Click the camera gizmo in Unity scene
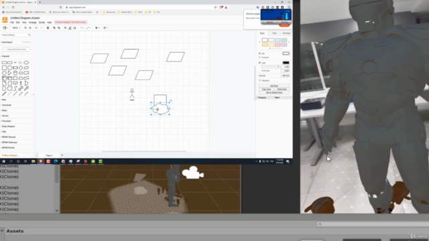 pyautogui.click(x=193, y=173)
